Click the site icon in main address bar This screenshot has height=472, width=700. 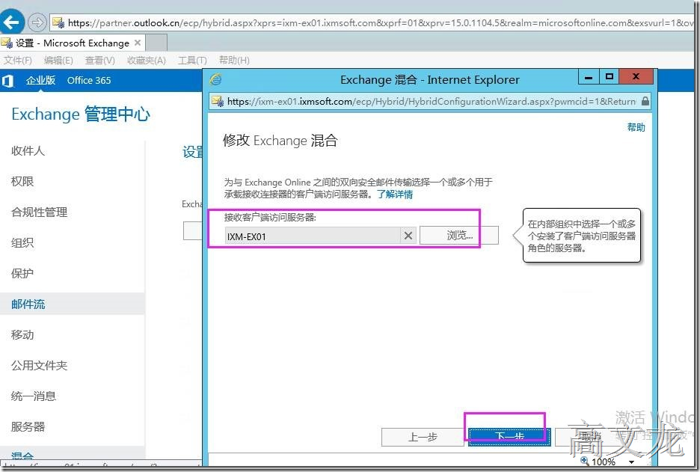[x=58, y=22]
